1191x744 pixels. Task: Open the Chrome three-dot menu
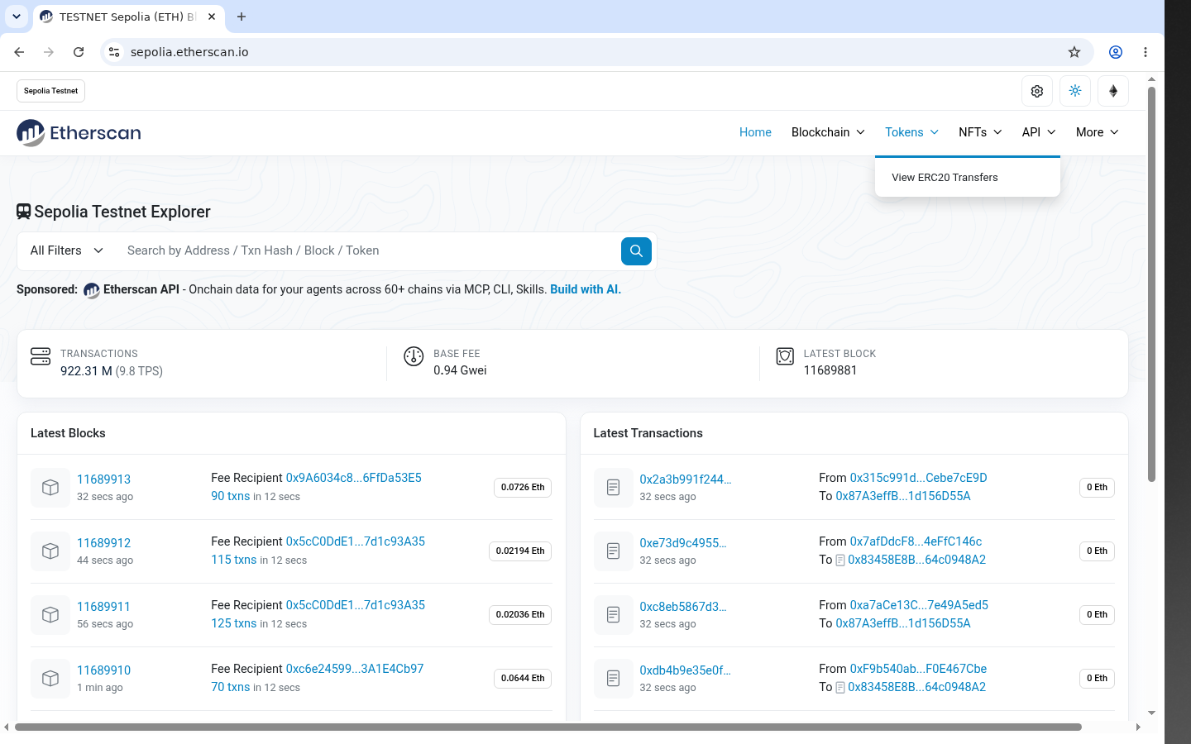(x=1146, y=52)
